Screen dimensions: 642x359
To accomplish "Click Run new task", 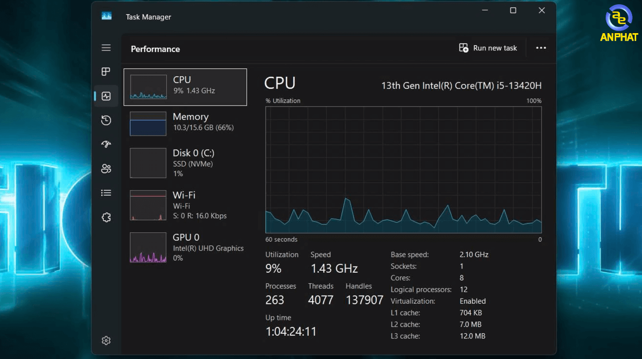I will point(488,48).
